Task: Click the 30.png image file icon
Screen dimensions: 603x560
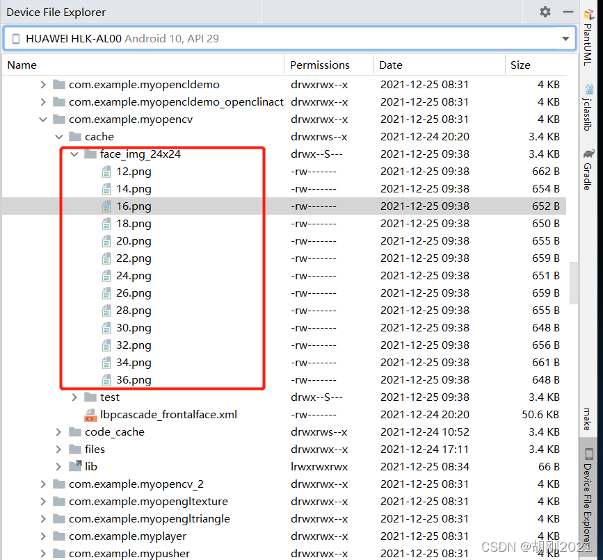Action: coord(106,328)
